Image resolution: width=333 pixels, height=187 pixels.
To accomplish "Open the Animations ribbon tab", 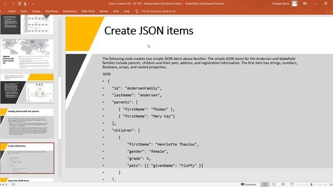I will coord(70,11).
